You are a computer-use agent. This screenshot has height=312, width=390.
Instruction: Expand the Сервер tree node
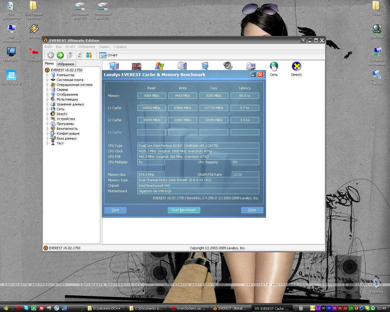click(47, 90)
